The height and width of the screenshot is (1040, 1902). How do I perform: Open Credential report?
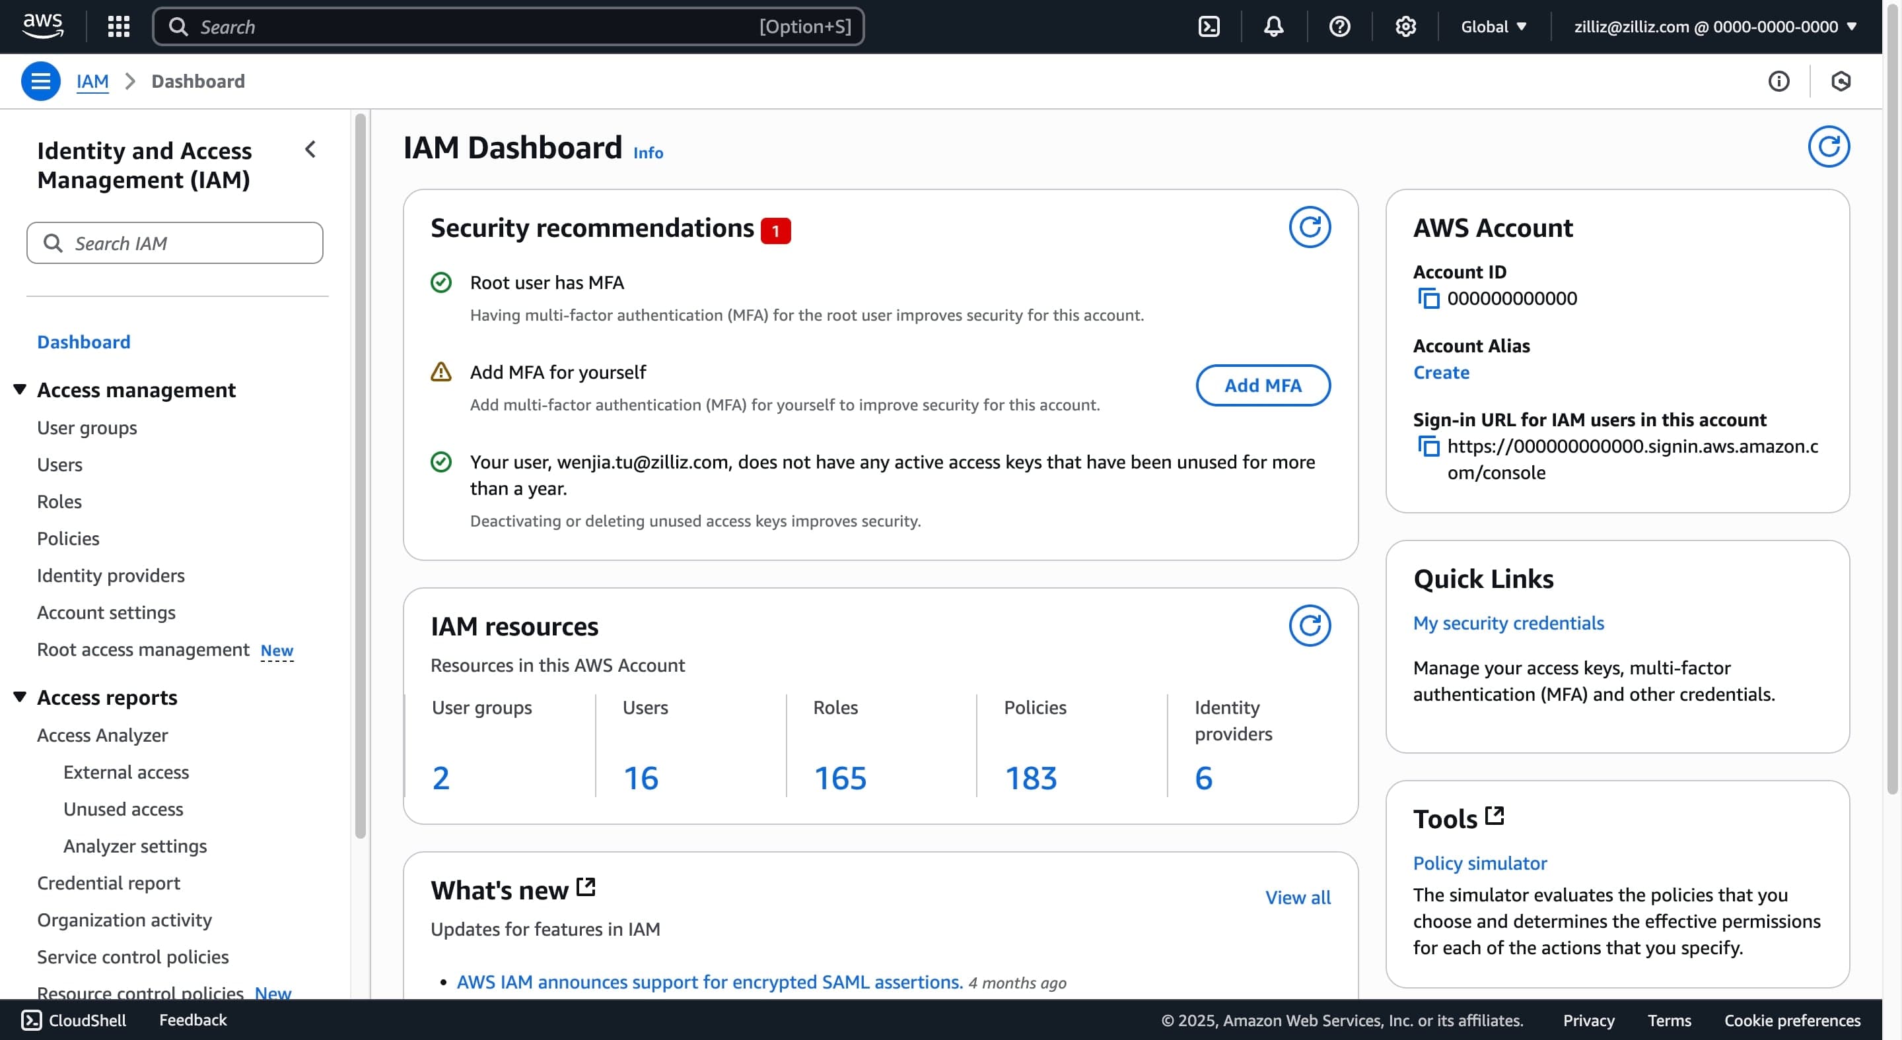(x=108, y=883)
